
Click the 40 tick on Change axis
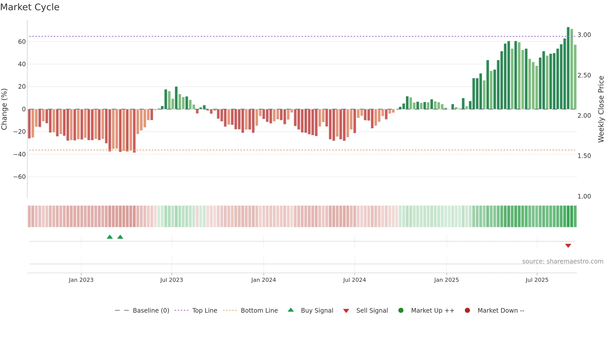(x=22, y=64)
